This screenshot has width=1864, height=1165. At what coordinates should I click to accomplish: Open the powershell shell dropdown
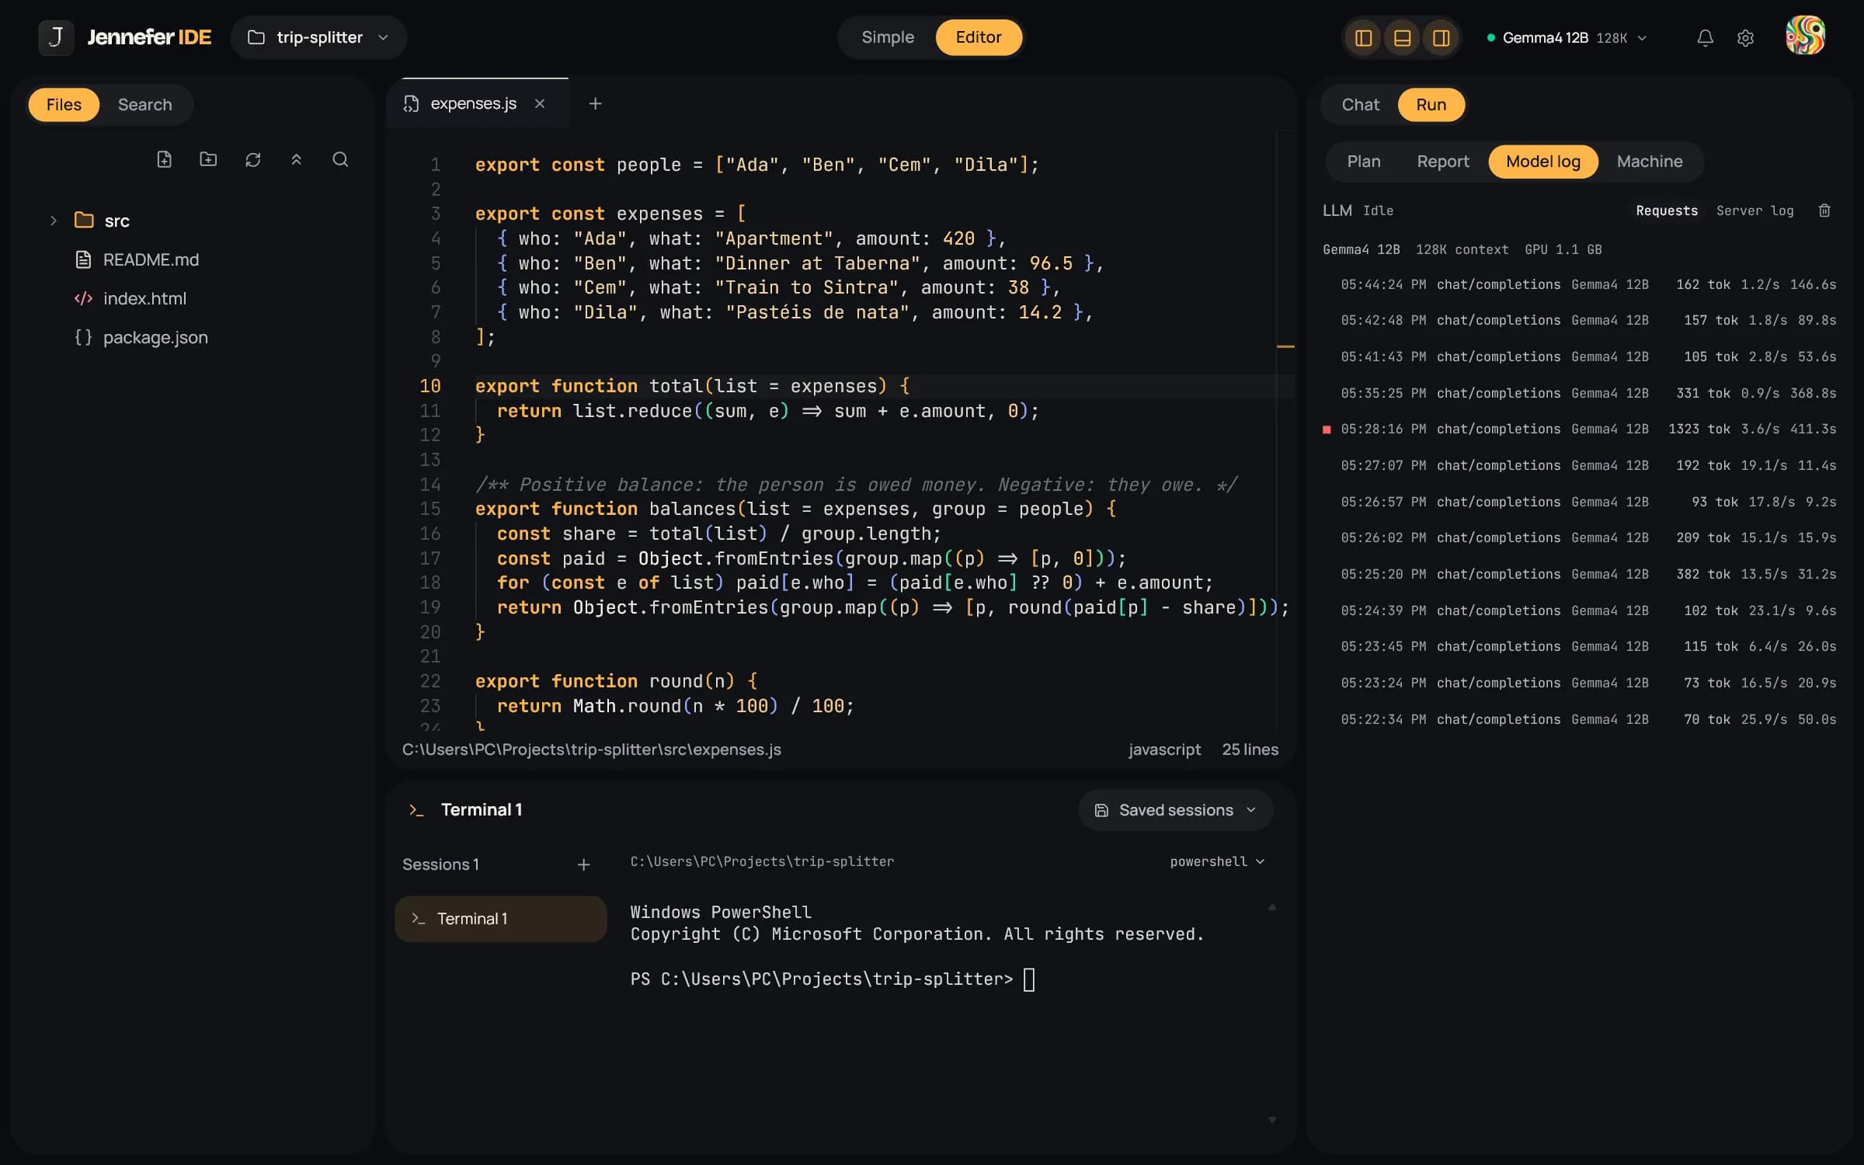point(1217,861)
